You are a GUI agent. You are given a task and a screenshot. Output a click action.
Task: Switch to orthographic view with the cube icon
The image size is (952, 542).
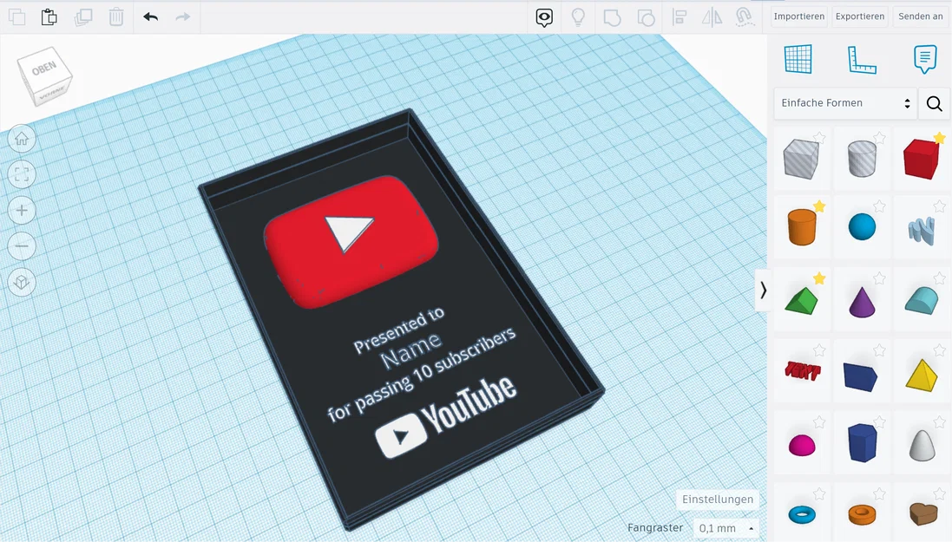coord(22,282)
